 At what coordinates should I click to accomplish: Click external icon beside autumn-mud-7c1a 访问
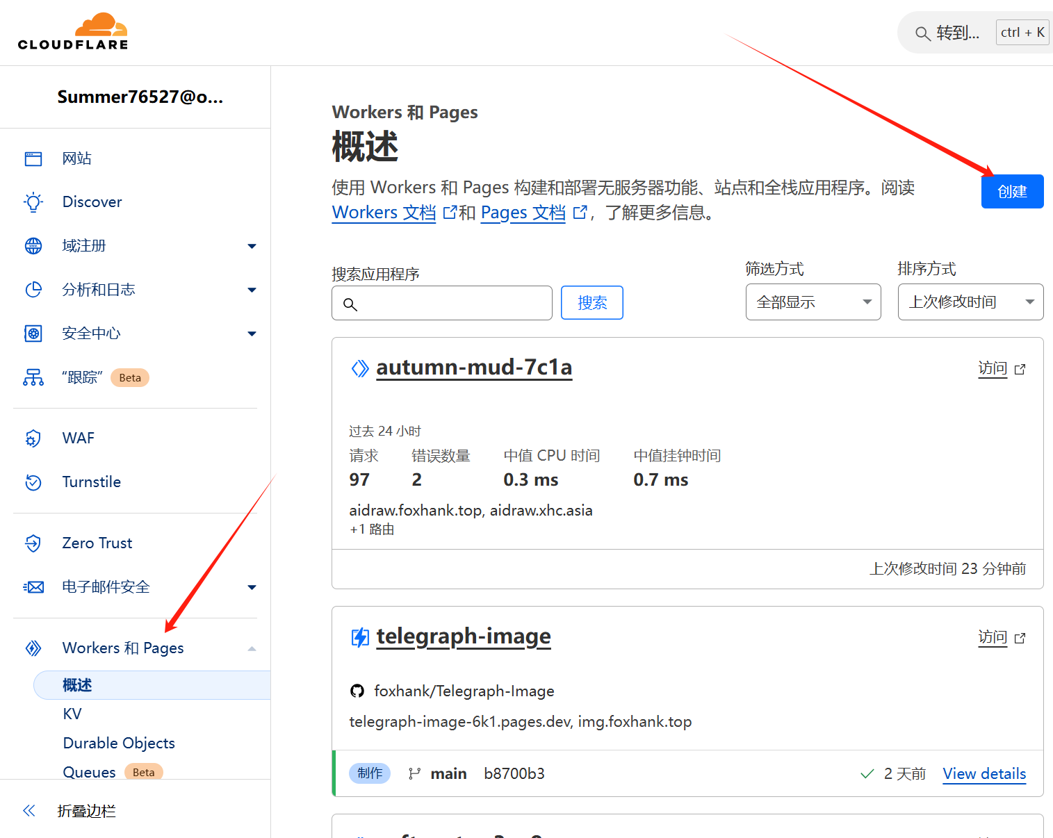pos(1020,369)
